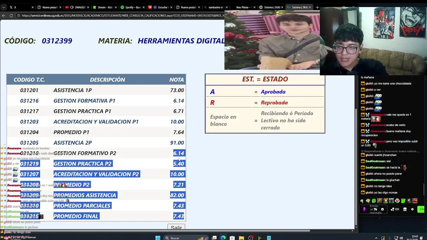Click the PROMEDIO FINAL row text
This screenshot has width=427, height=240.
(76, 216)
